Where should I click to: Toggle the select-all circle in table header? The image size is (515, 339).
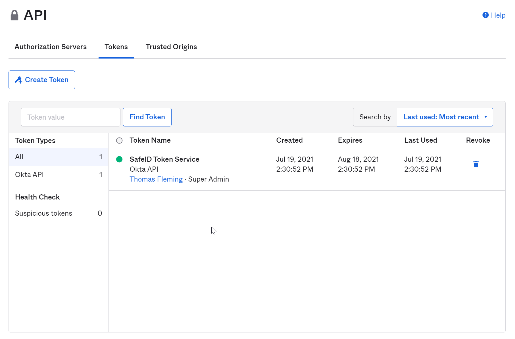tap(119, 141)
